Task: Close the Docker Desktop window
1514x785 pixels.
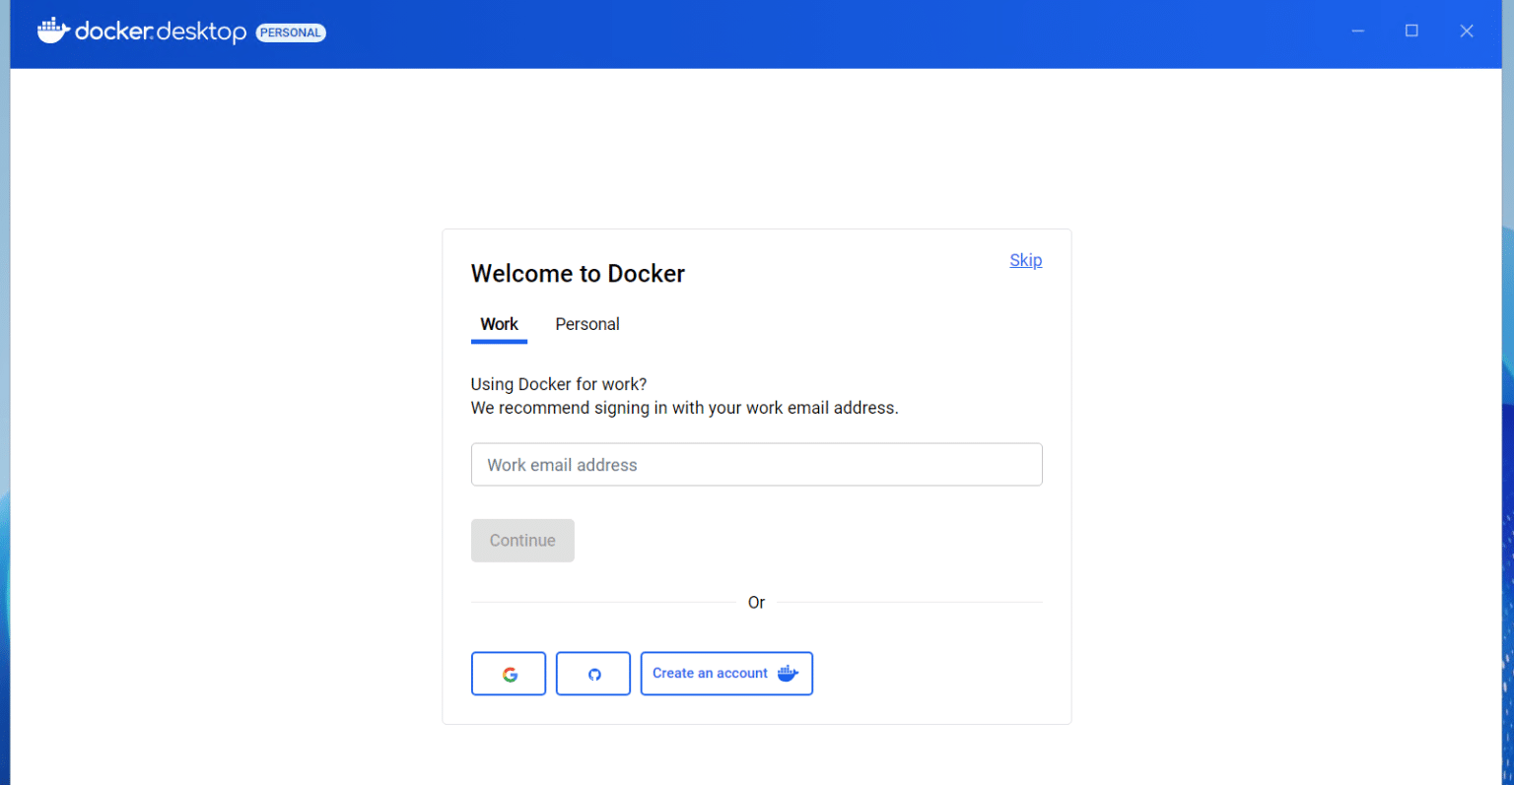Action: point(1466,32)
